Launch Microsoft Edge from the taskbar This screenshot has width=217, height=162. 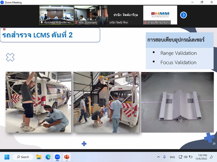click(x=48, y=157)
